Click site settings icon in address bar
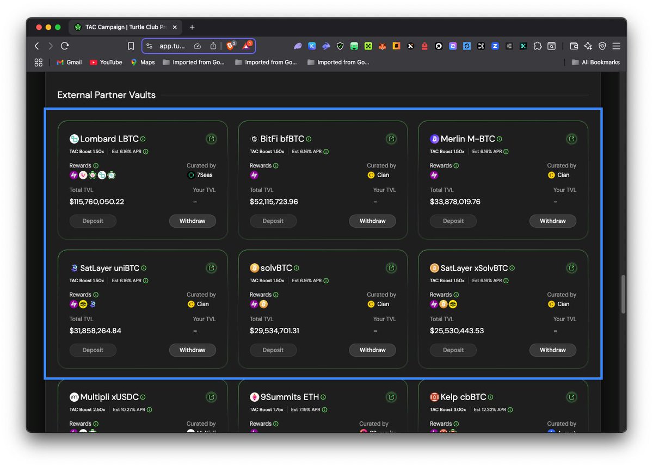 150,46
